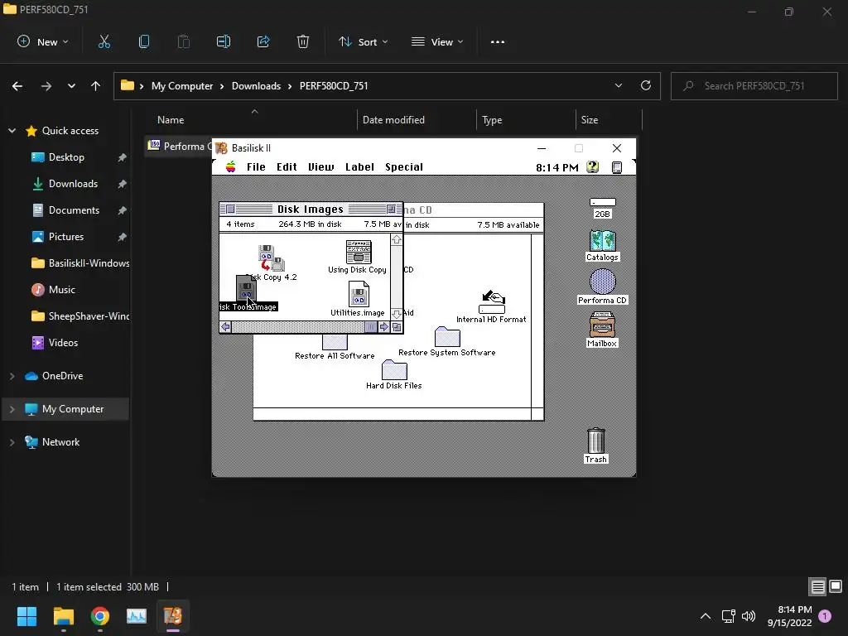Show hidden system tray icons
Viewport: 848px width, 636px height.
pos(706,616)
